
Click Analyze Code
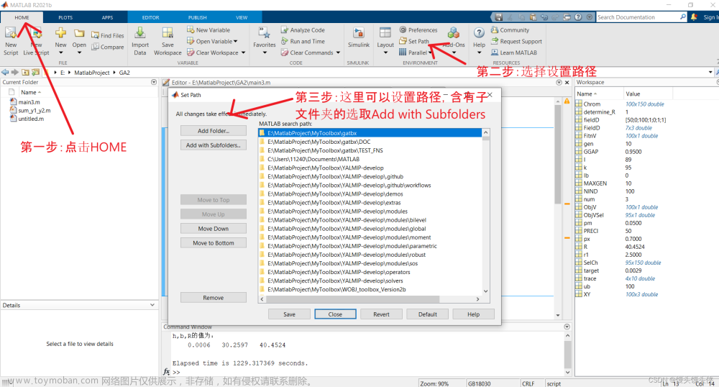(x=303, y=29)
